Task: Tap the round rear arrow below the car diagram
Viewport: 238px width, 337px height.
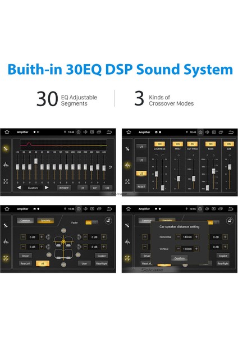Action: pos(63,264)
